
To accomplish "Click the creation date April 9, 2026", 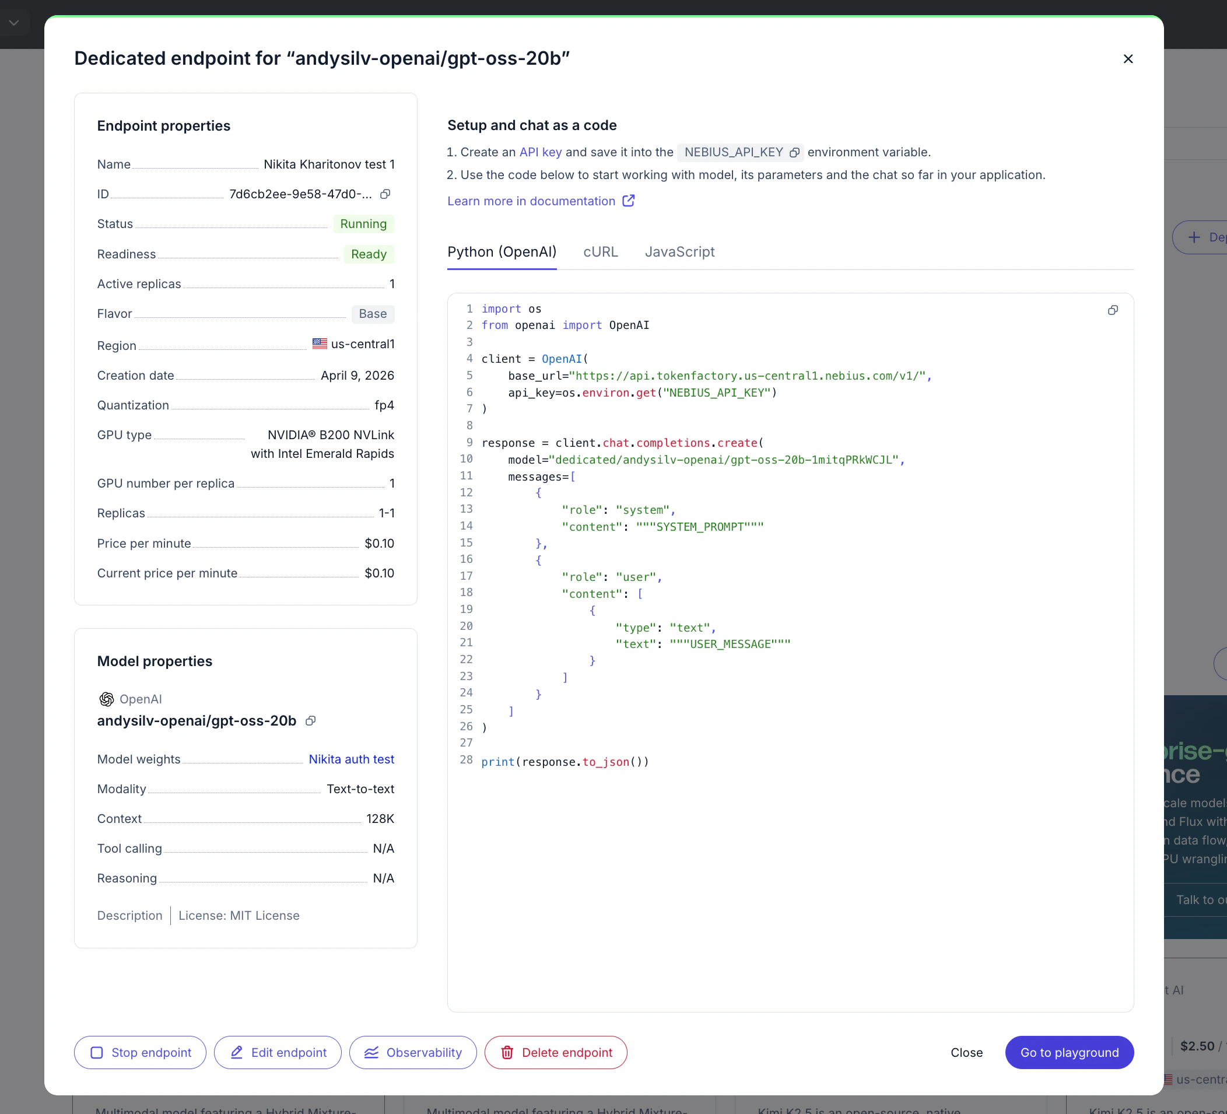I will tap(357, 376).
